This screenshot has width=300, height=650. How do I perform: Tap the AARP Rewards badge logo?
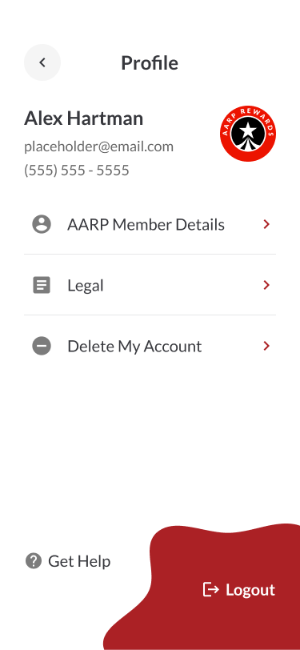pyautogui.click(x=248, y=133)
